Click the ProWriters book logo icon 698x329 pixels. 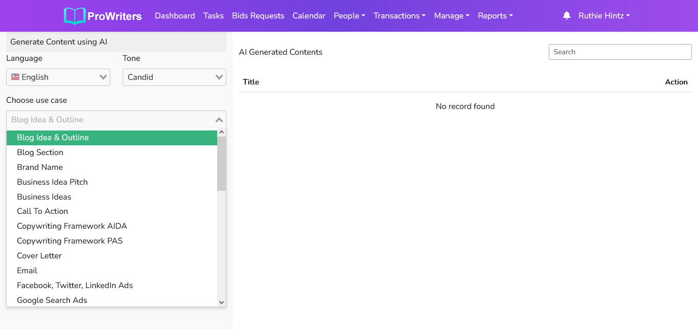click(75, 16)
